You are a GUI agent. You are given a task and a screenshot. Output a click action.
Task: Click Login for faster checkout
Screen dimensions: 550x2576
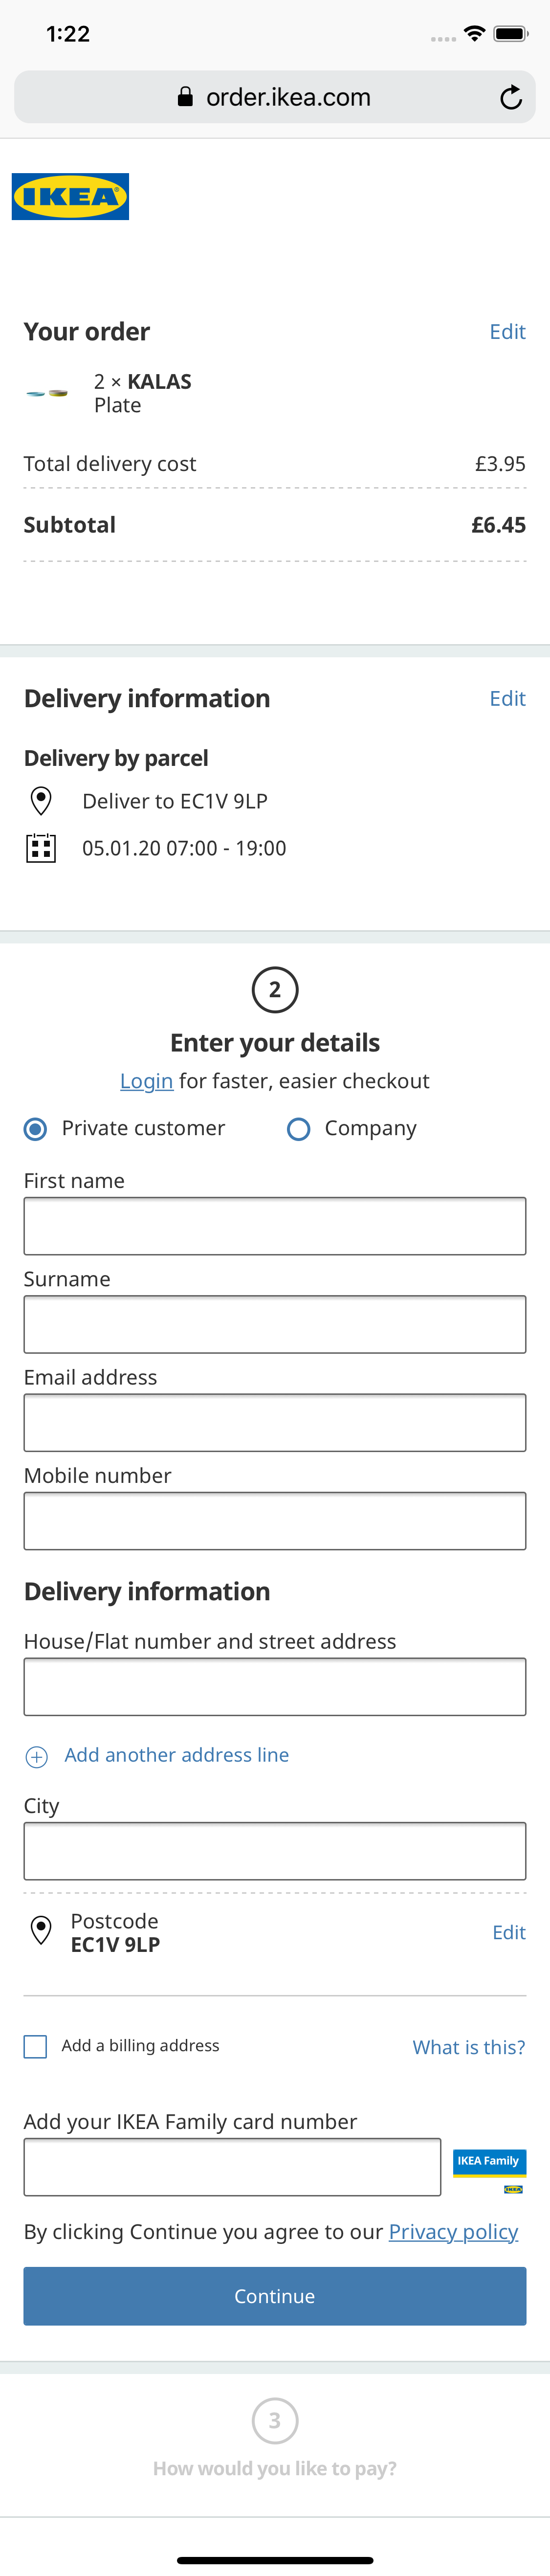pyautogui.click(x=146, y=1081)
